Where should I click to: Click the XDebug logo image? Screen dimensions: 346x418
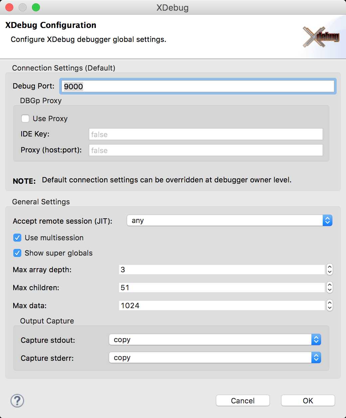tap(321, 37)
